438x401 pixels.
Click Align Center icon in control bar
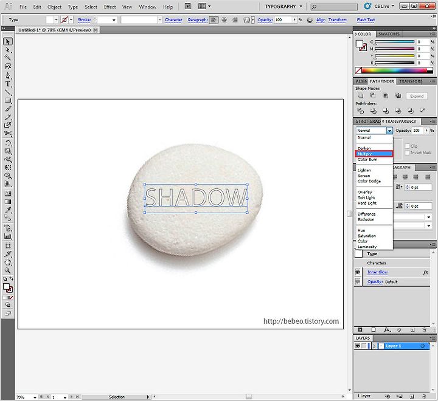coord(224,20)
